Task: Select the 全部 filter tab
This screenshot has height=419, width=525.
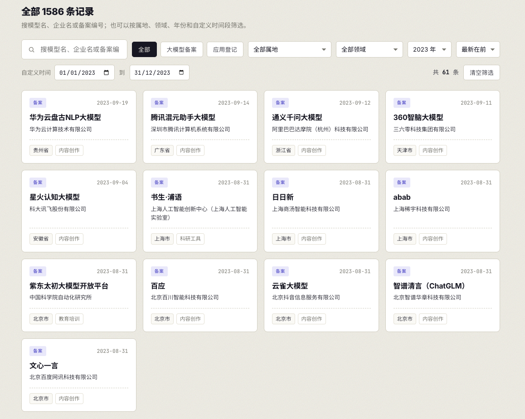Action: coord(144,49)
